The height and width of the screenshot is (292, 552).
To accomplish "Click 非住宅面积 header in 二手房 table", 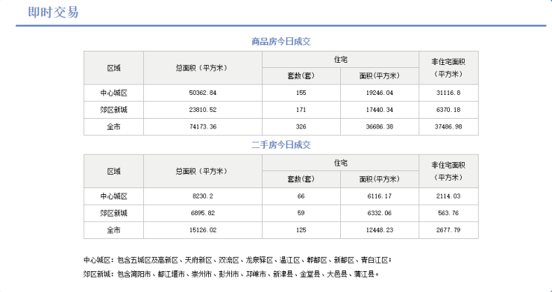I will click(448, 171).
